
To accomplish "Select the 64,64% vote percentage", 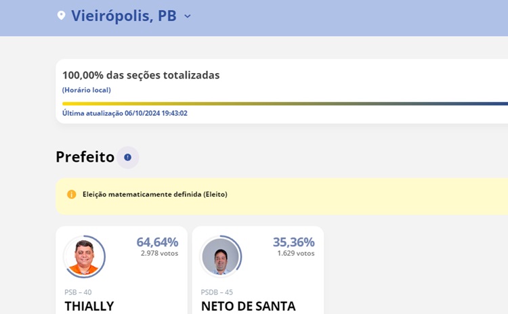I will click(157, 242).
